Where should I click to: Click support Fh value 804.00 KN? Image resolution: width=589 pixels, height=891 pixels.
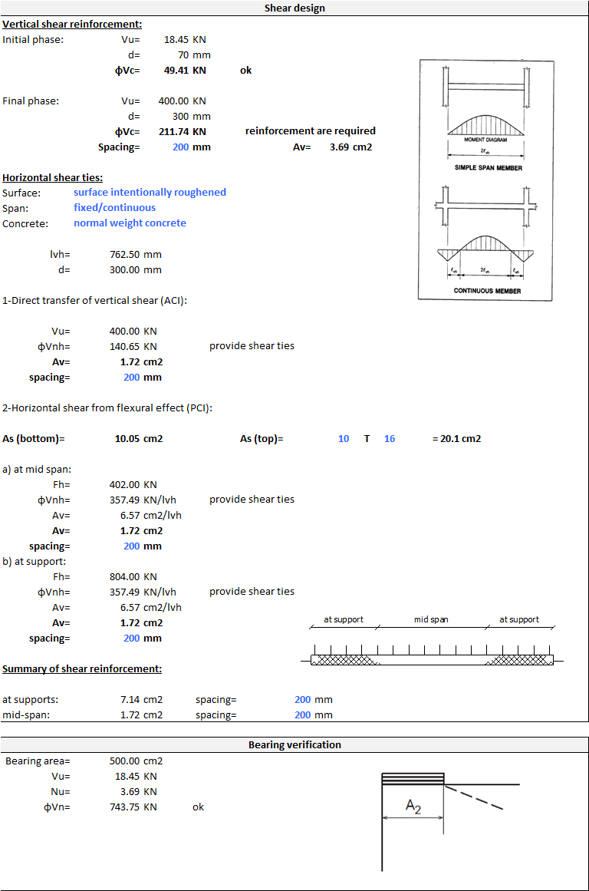pos(133,577)
